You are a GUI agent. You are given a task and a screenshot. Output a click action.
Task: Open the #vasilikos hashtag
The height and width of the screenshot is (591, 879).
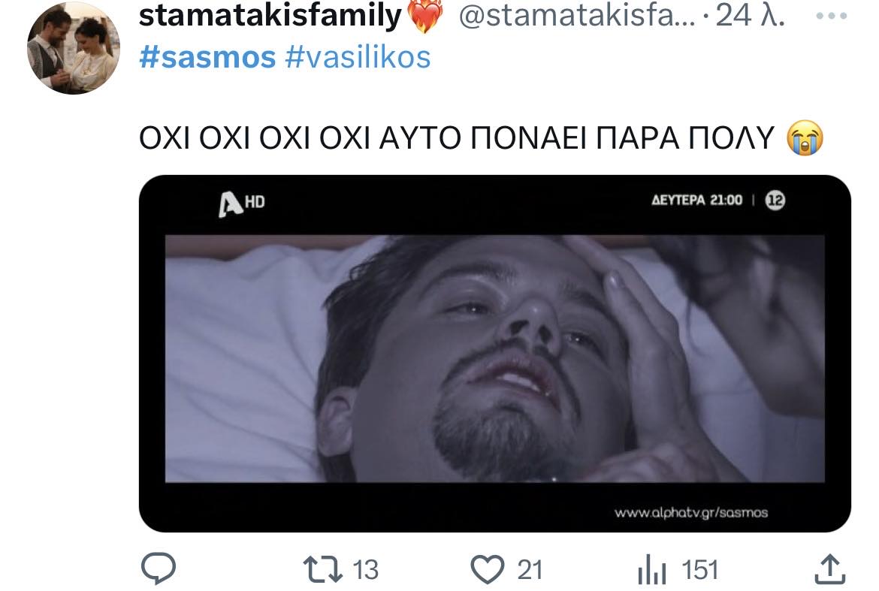coord(358,57)
